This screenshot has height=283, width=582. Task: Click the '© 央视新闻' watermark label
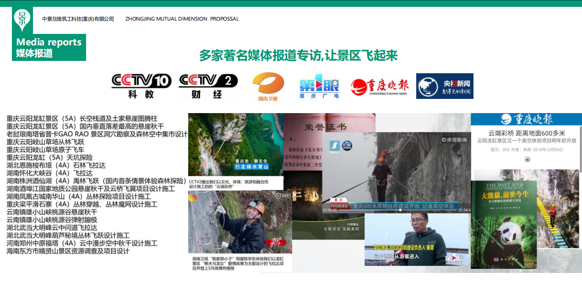pos(454,140)
